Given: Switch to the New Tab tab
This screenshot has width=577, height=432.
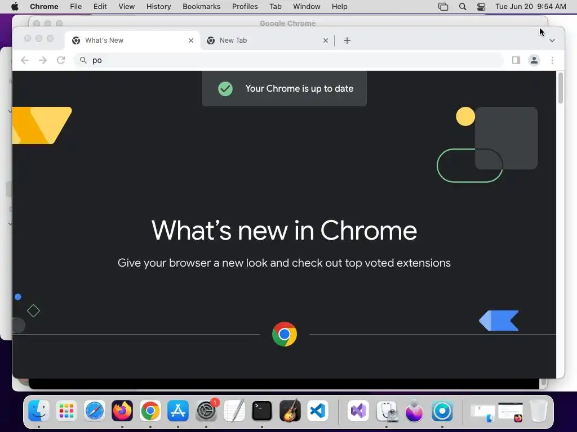Looking at the screenshot, I should 267,40.
